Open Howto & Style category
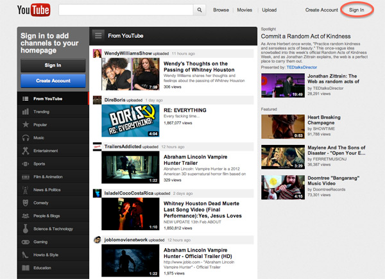 click(53, 255)
